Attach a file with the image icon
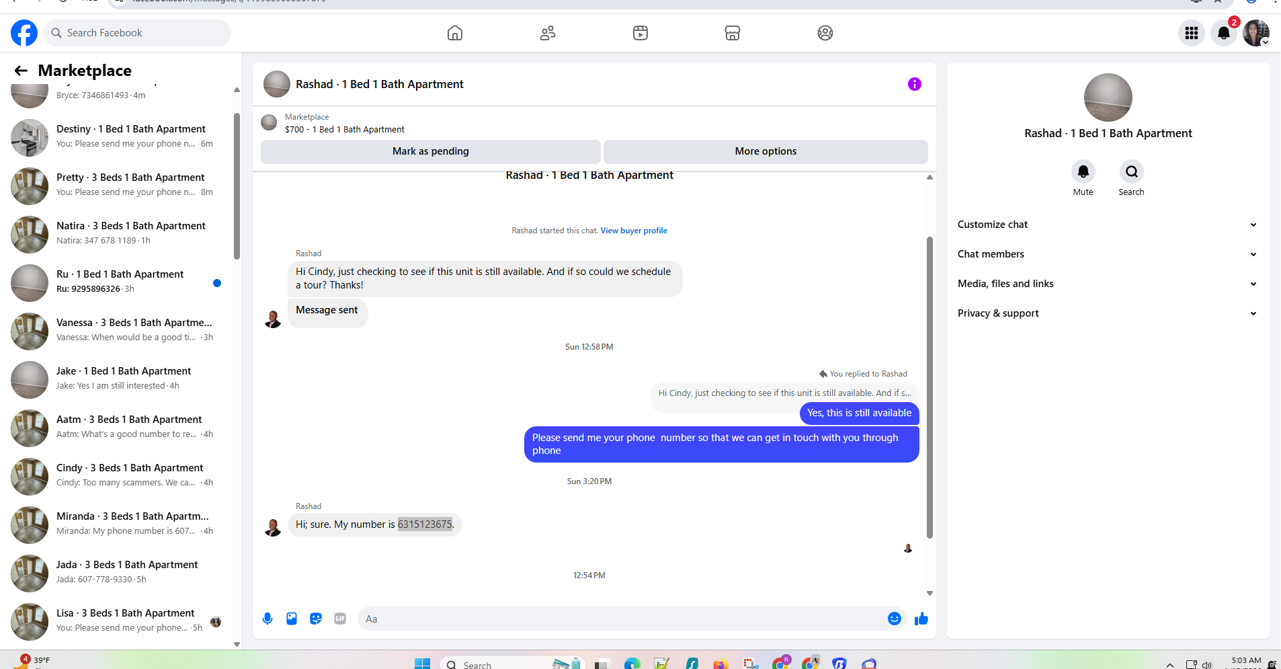 coord(292,619)
